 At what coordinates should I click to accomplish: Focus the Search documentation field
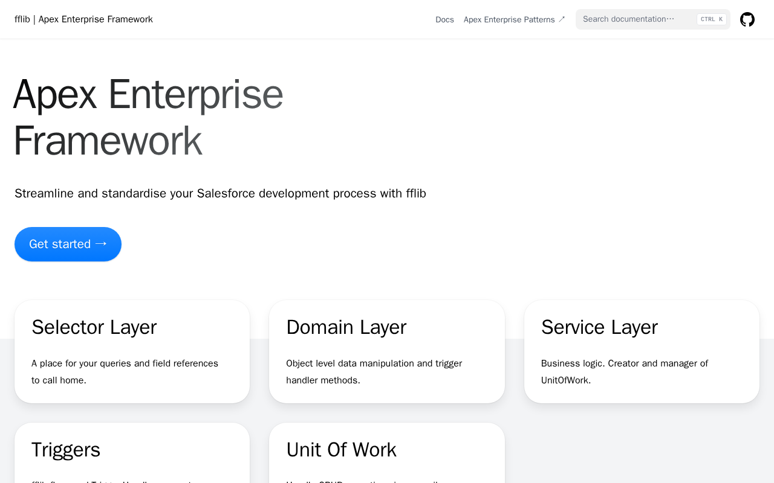[635, 19]
